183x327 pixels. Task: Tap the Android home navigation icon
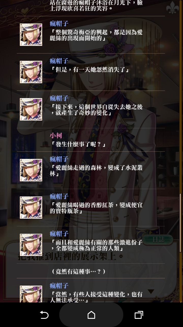(x=91, y=315)
